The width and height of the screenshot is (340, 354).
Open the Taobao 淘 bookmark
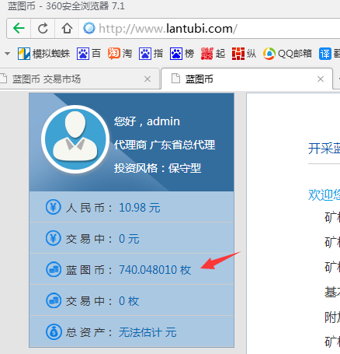coord(120,54)
